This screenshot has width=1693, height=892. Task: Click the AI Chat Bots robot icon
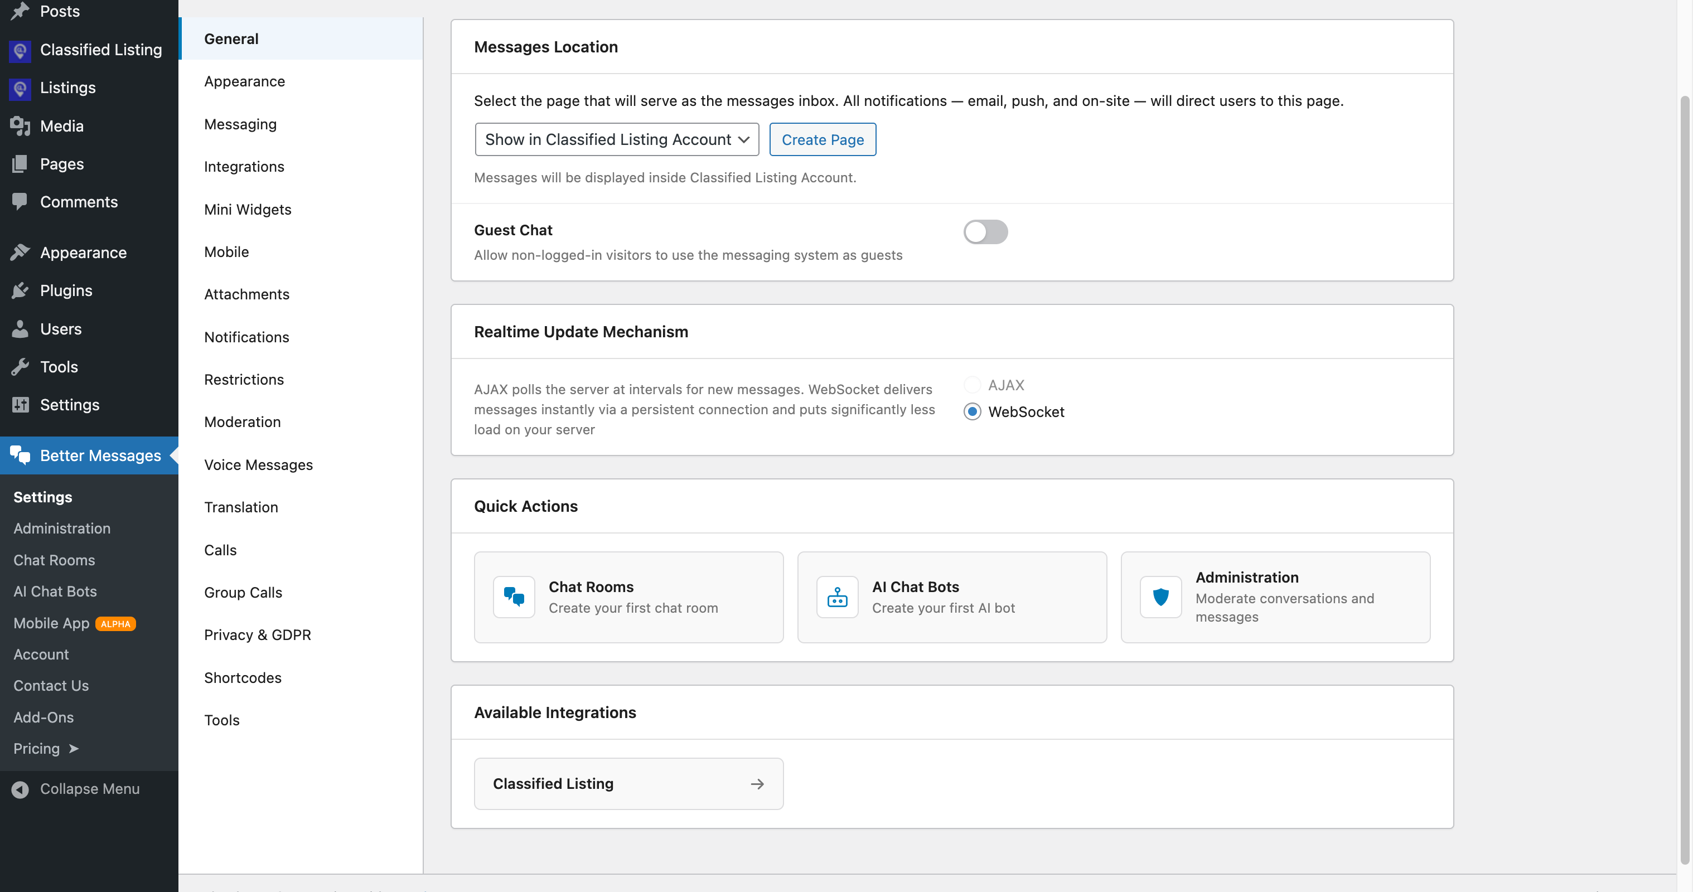838,597
